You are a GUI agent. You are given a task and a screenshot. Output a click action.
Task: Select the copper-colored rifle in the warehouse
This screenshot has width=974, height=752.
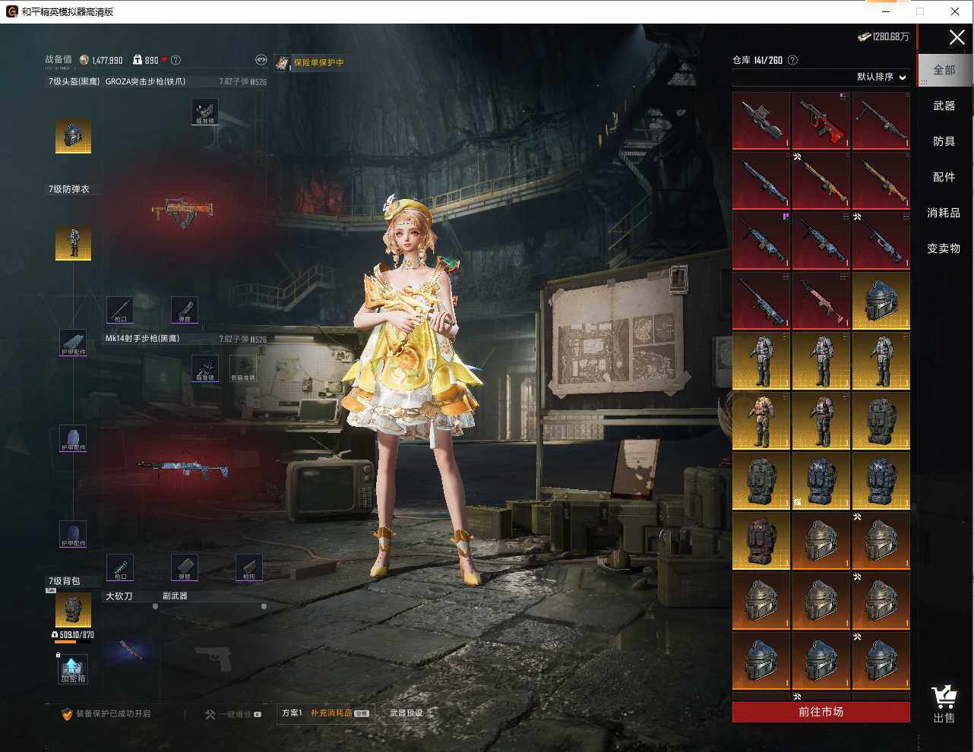821,300
